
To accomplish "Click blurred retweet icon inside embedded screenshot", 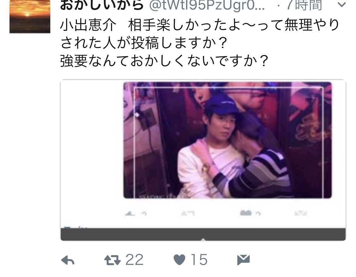I will coord(188,213).
